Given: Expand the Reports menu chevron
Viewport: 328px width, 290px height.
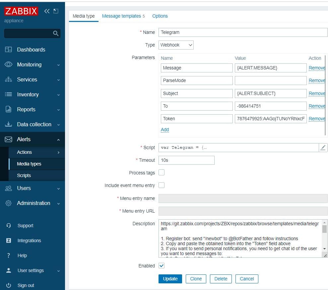Looking at the screenshot, I should click(x=59, y=110).
